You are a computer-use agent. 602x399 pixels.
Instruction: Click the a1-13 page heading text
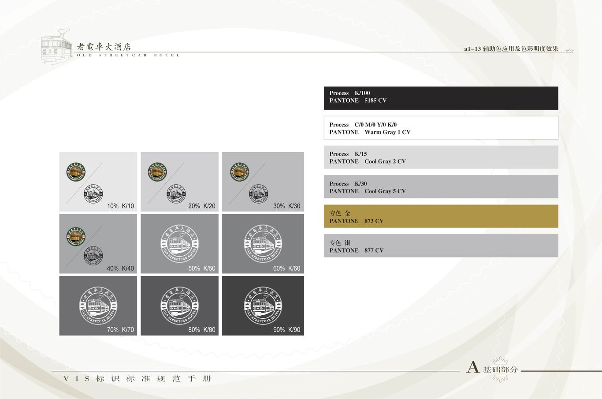(x=511, y=49)
